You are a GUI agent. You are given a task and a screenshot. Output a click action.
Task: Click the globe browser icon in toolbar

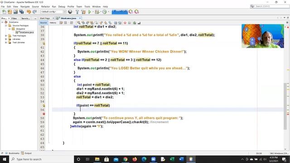click(x=70, y=12)
